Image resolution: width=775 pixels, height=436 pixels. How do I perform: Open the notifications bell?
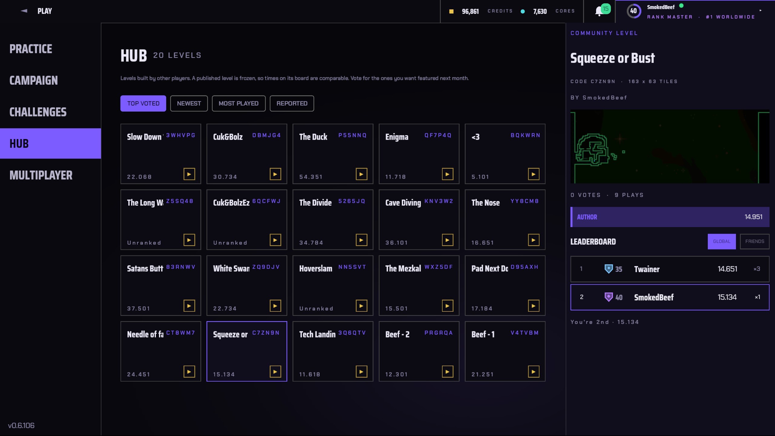pyautogui.click(x=599, y=11)
